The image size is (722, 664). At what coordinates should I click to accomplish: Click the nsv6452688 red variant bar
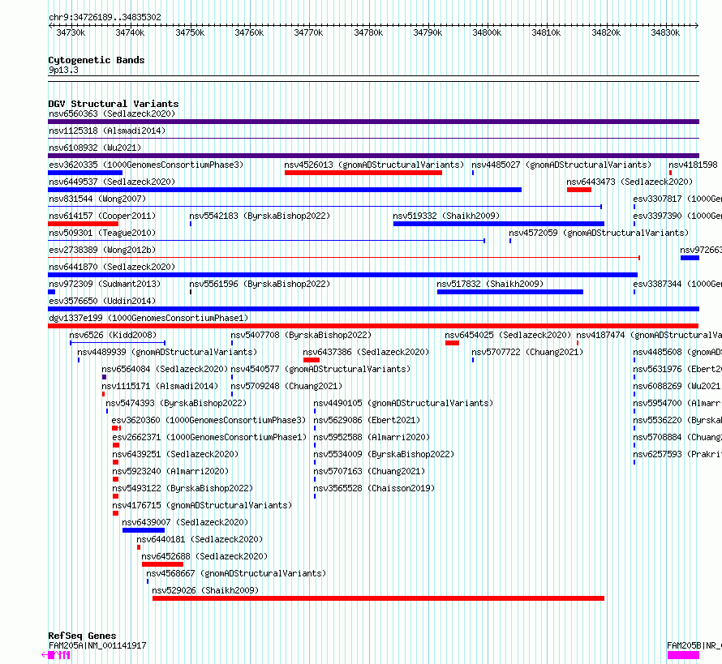pyautogui.click(x=162, y=564)
